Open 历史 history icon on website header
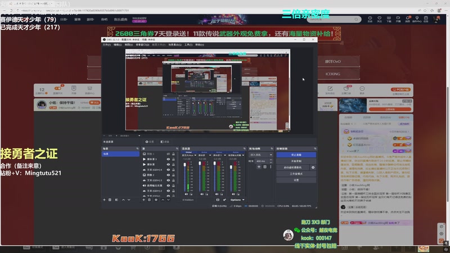Viewport: 450px width, 253px height. point(370,19)
